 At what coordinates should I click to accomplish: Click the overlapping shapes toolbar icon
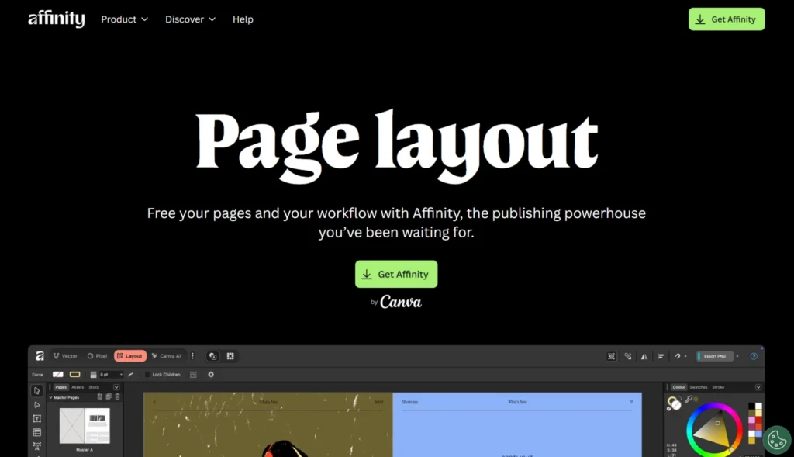point(213,356)
